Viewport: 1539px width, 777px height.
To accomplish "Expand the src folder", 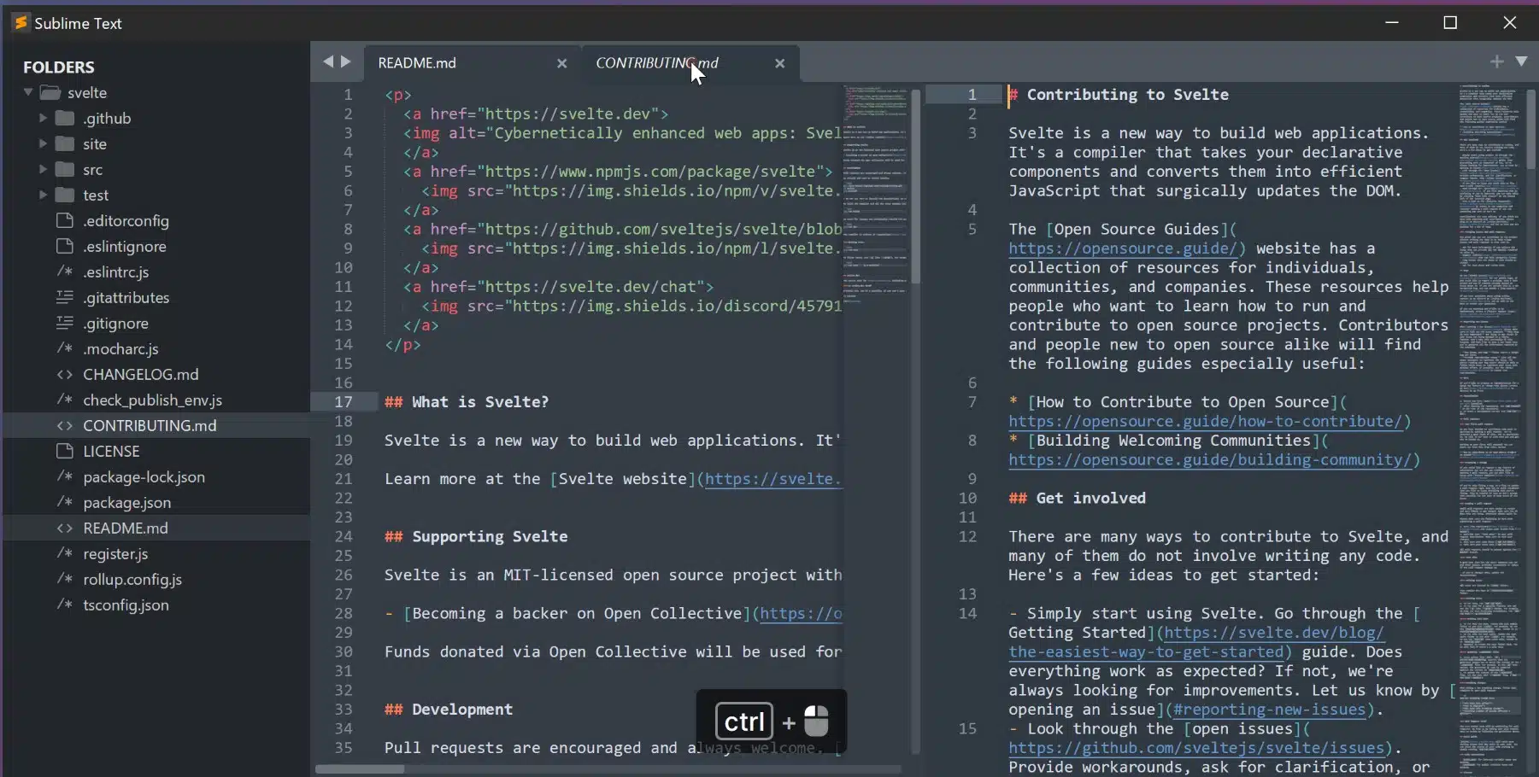I will pyautogui.click(x=43, y=169).
